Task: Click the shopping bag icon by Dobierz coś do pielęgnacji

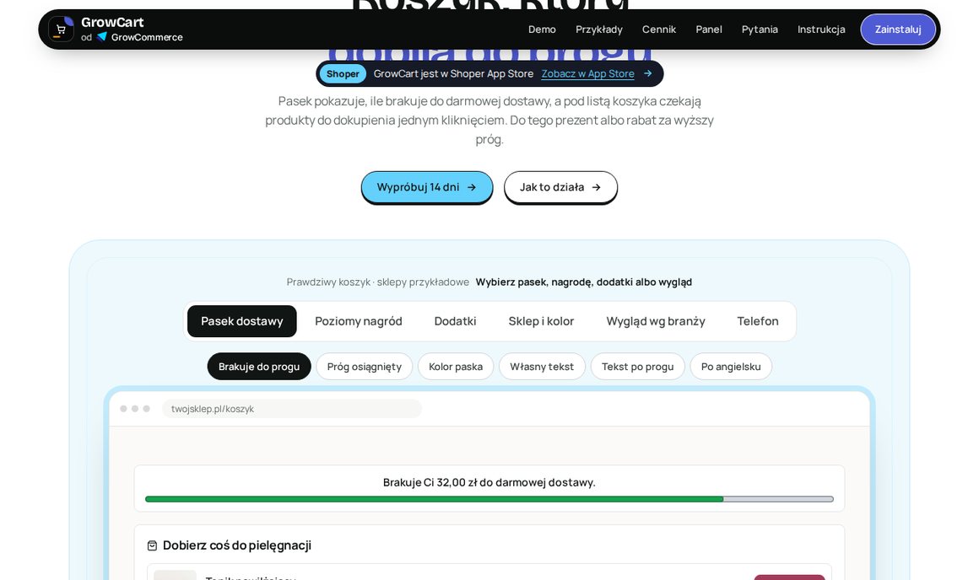Action: (152, 545)
